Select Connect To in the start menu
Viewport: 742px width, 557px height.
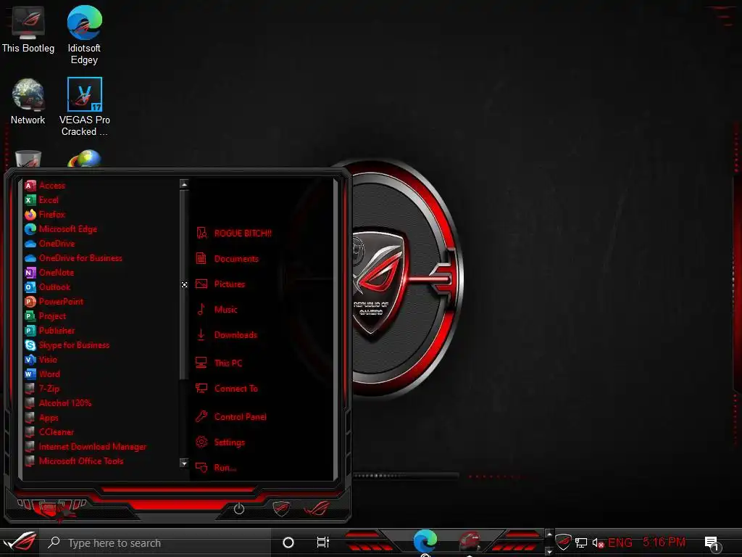(227, 389)
